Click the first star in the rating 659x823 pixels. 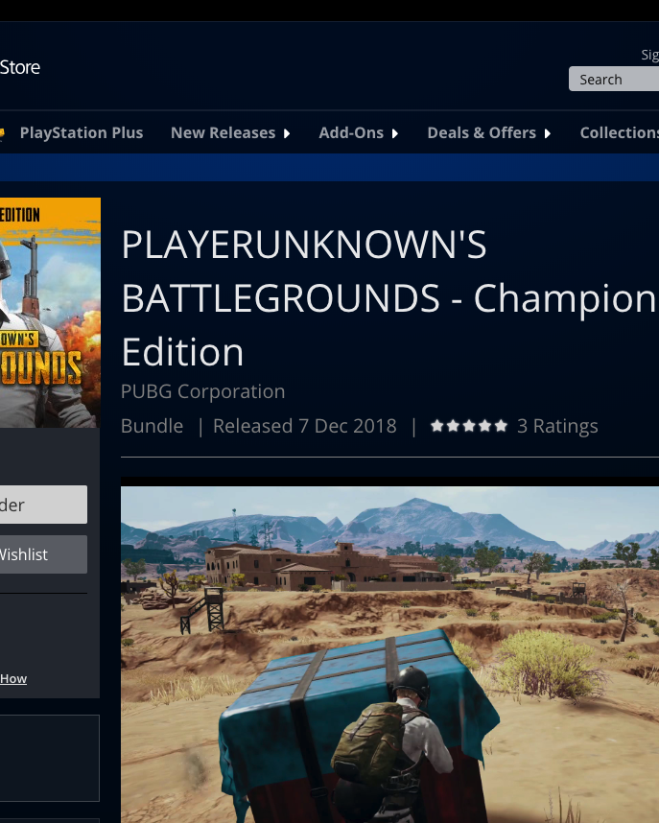(437, 426)
